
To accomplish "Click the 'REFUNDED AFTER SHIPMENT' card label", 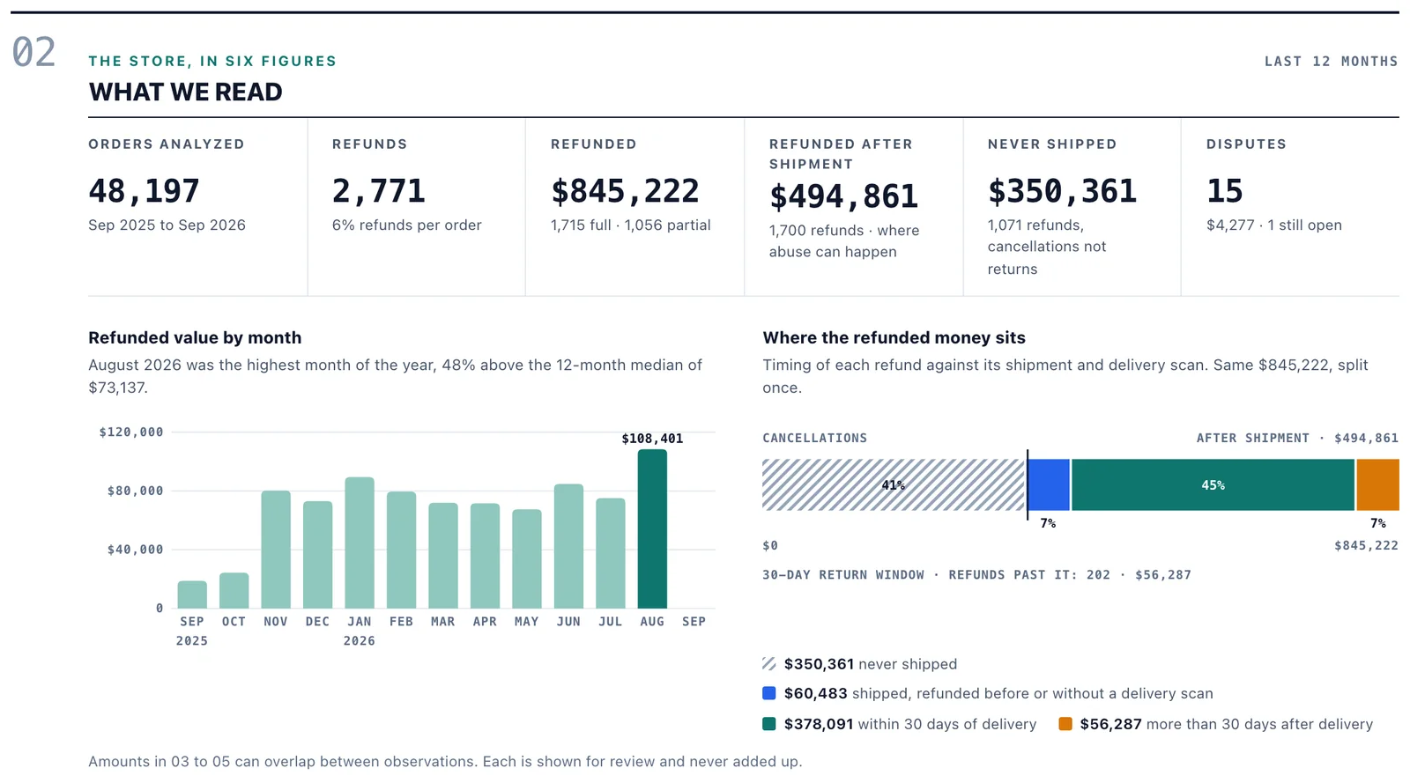I will point(842,154).
